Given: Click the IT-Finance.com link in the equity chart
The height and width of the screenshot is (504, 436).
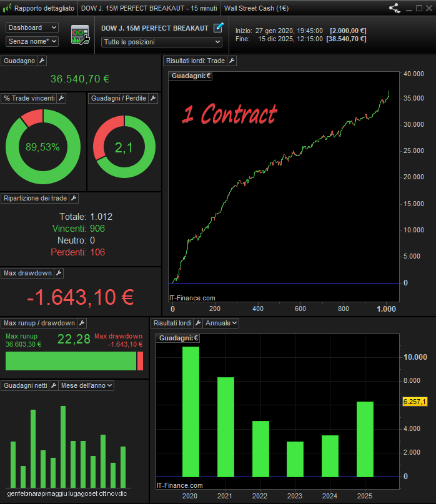Looking at the screenshot, I should coord(192,298).
